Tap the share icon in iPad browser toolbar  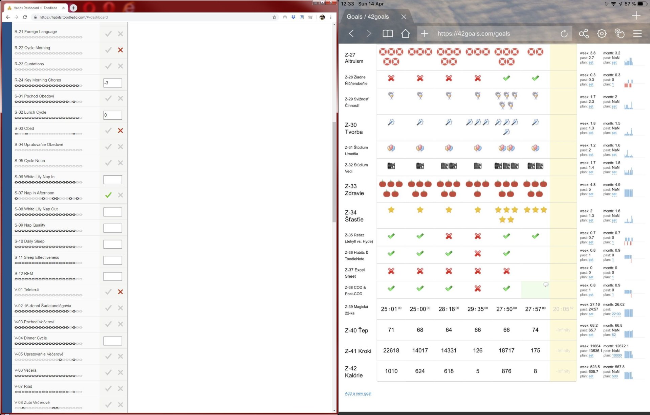tap(584, 33)
